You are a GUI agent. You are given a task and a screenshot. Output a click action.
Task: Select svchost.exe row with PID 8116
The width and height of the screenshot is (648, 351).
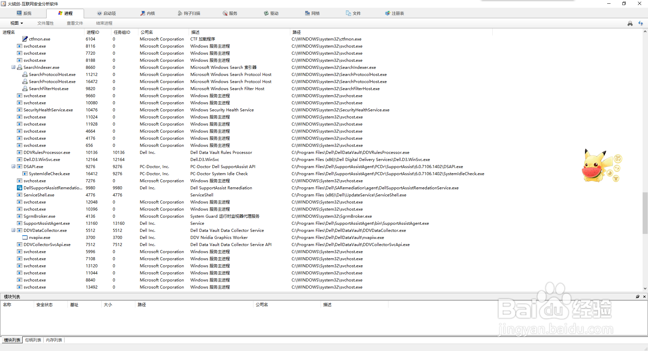pyautogui.click(x=246, y=46)
